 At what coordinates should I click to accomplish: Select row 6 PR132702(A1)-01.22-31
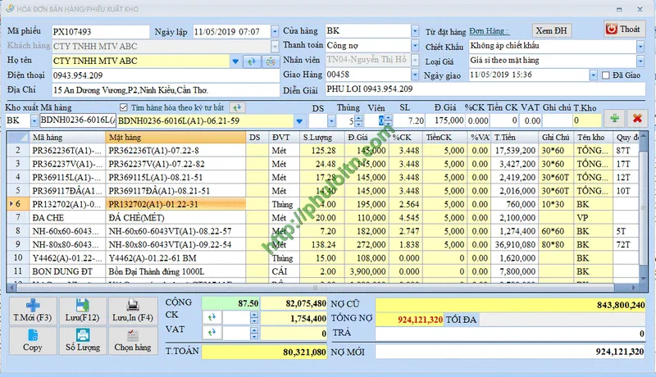322,204
